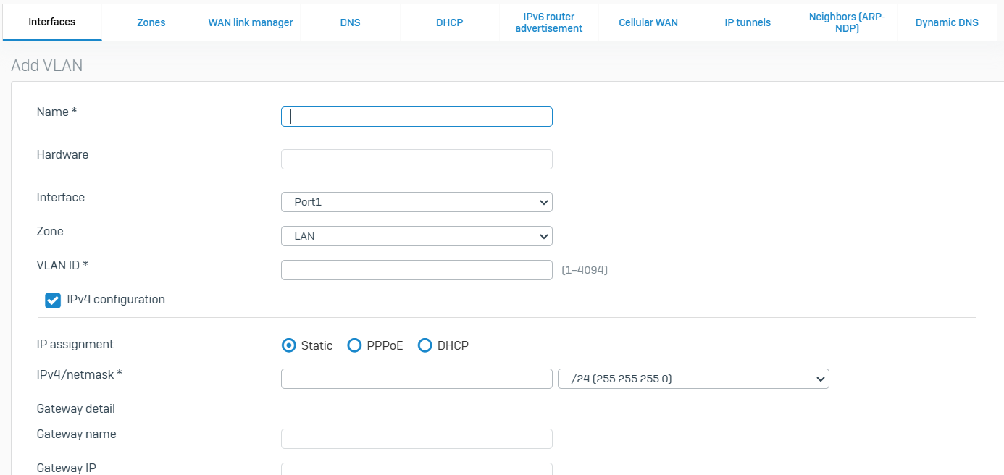
Task: Choose PPPoE IP assignment option
Action: 354,345
